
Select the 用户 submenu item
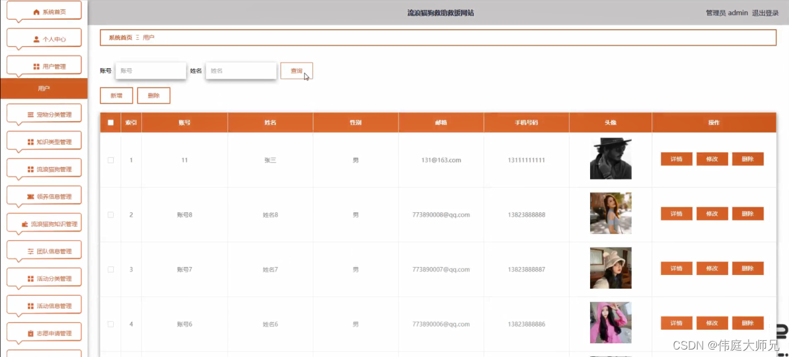pyautogui.click(x=44, y=89)
